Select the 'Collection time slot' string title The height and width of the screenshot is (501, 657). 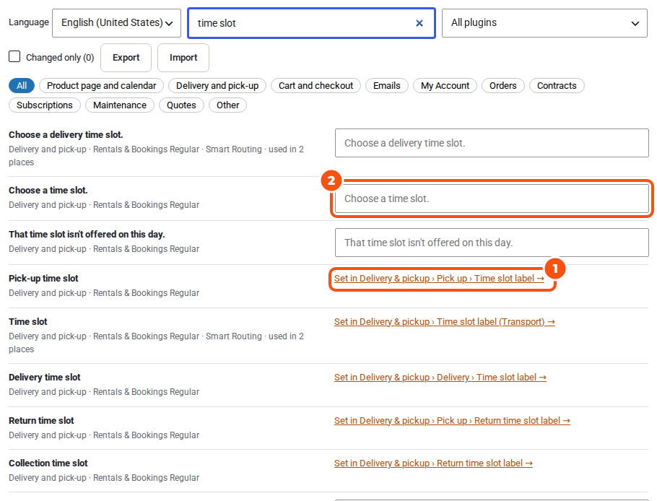click(x=48, y=463)
